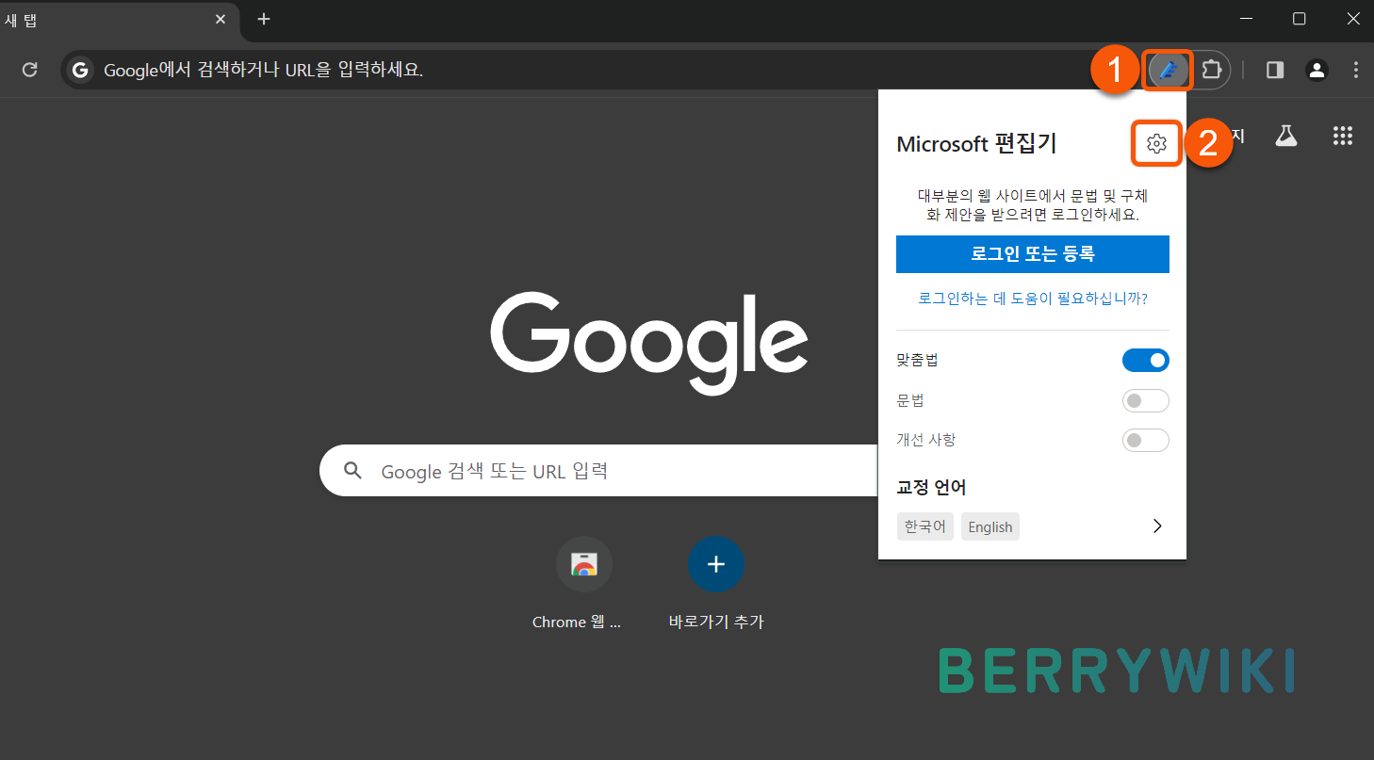Minimize the Chrome window

(x=1246, y=19)
